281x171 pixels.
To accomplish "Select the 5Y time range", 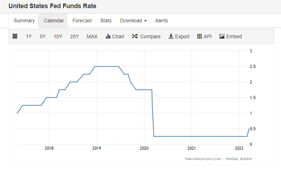I will [x=43, y=36].
